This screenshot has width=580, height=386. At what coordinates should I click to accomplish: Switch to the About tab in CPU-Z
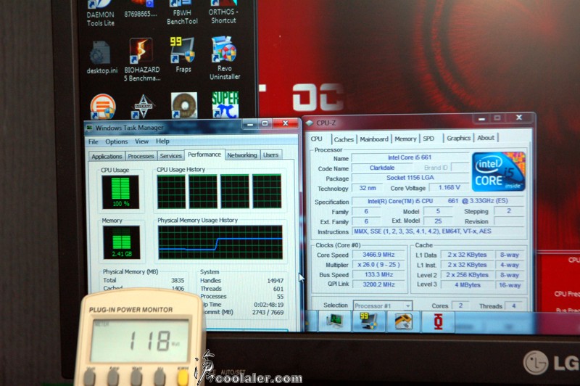(x=486, y=138)
